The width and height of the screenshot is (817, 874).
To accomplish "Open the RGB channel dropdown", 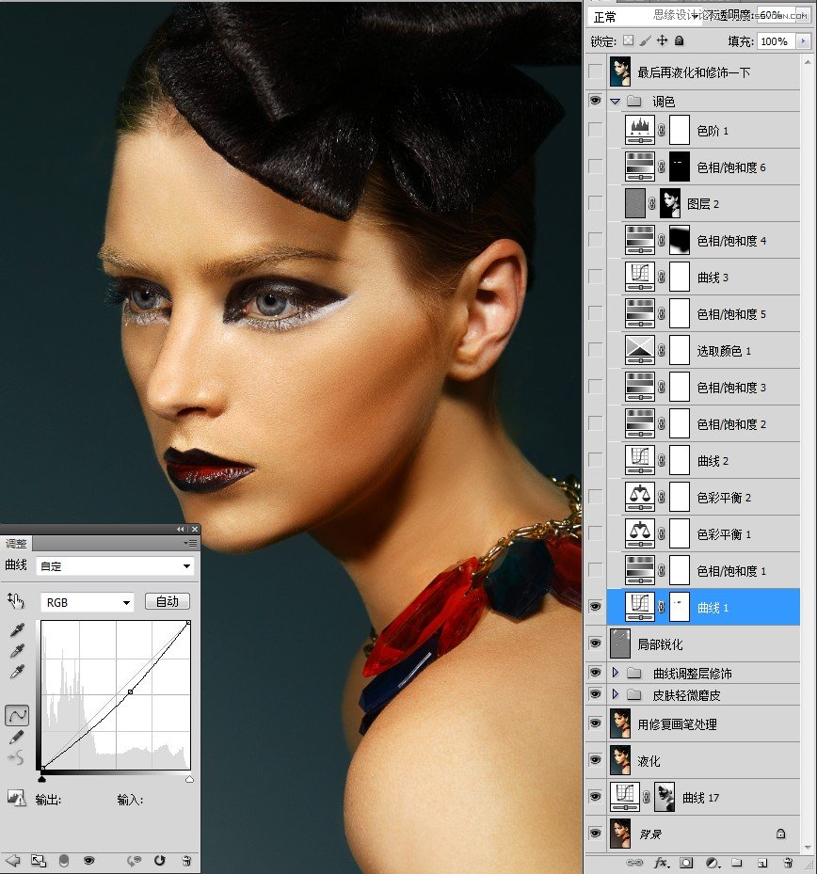I will click(87, 602).
